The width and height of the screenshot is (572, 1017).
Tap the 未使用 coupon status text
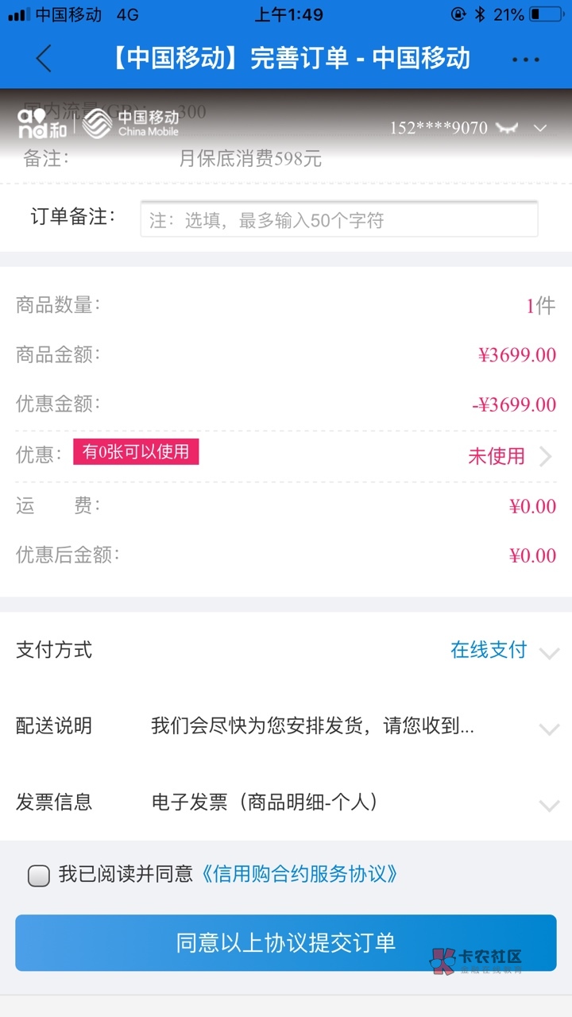coord(496,456)
